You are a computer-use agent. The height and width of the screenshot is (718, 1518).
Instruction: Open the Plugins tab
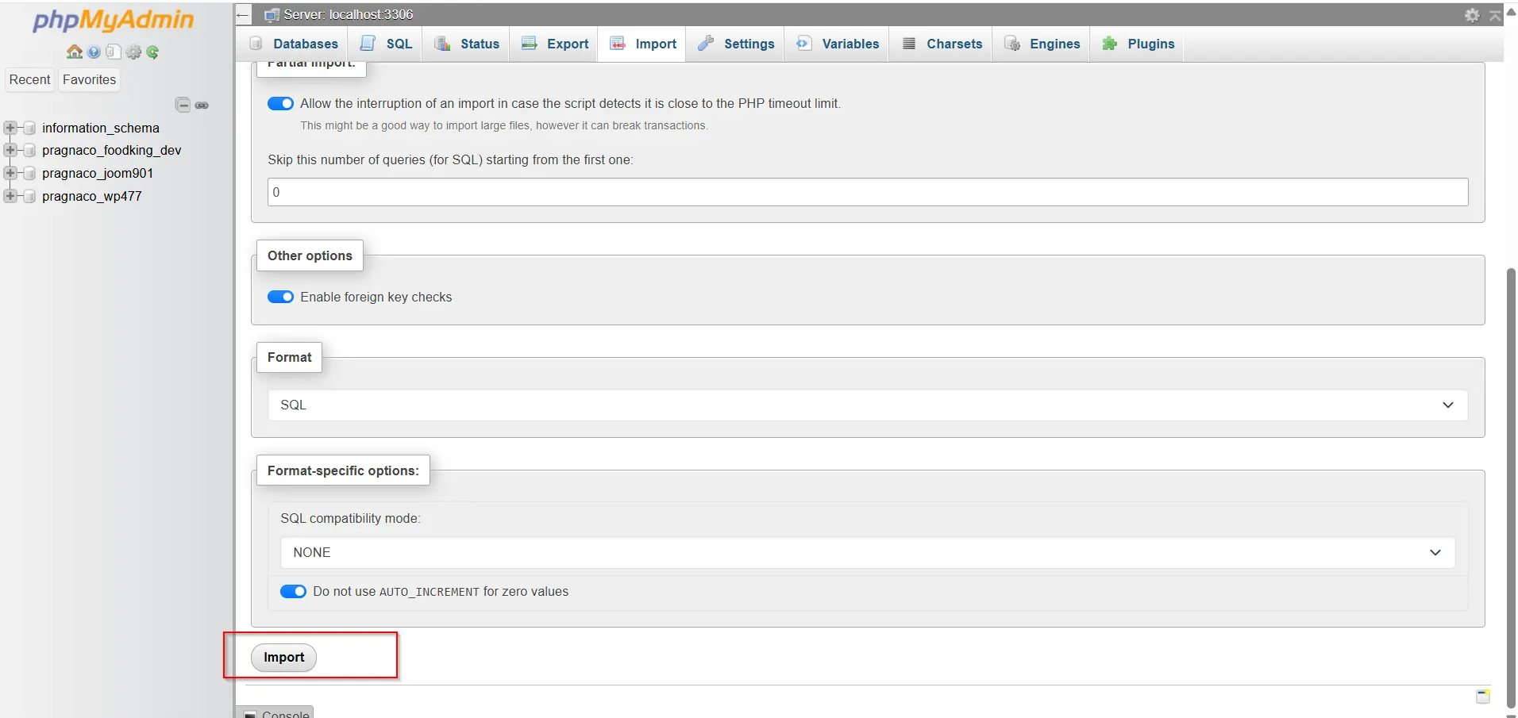coord(1138,44)
